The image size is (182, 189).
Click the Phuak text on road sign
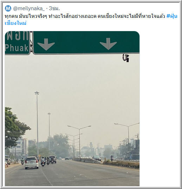tap(17, 48)
